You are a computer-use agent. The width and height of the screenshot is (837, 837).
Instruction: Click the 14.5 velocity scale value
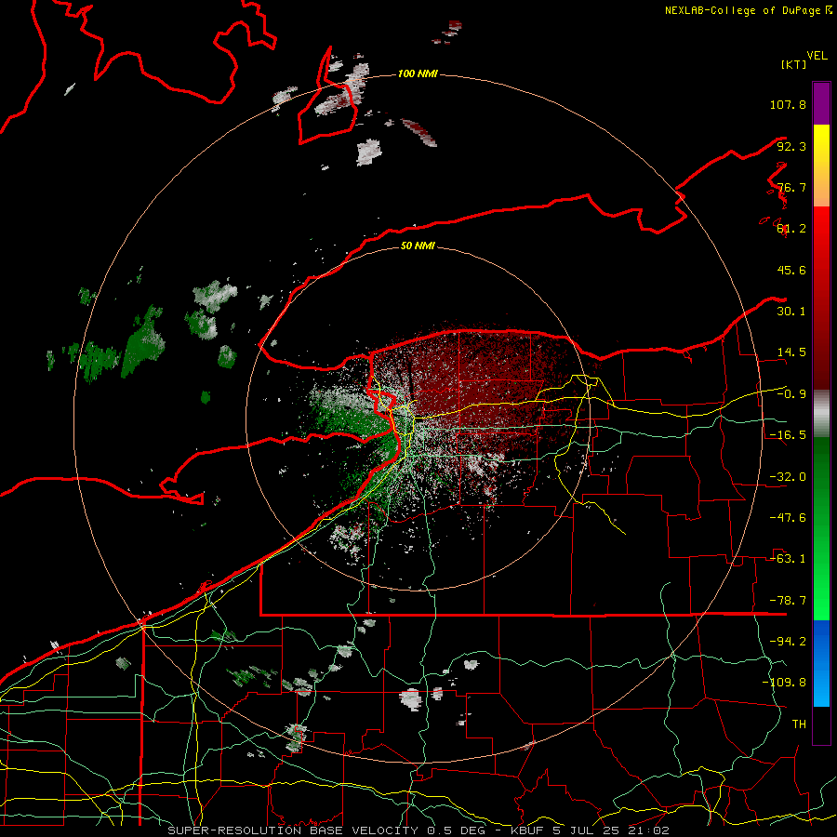pos(791,352)
